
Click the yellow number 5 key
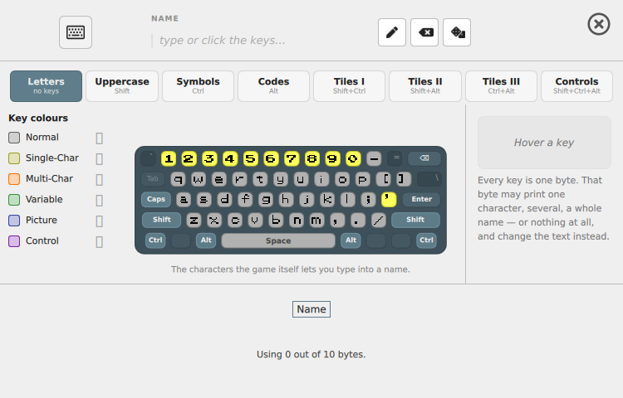coord(250,158)
